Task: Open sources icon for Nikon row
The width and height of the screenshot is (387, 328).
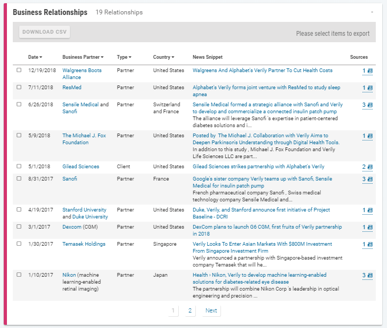Action: pos(370,276)
